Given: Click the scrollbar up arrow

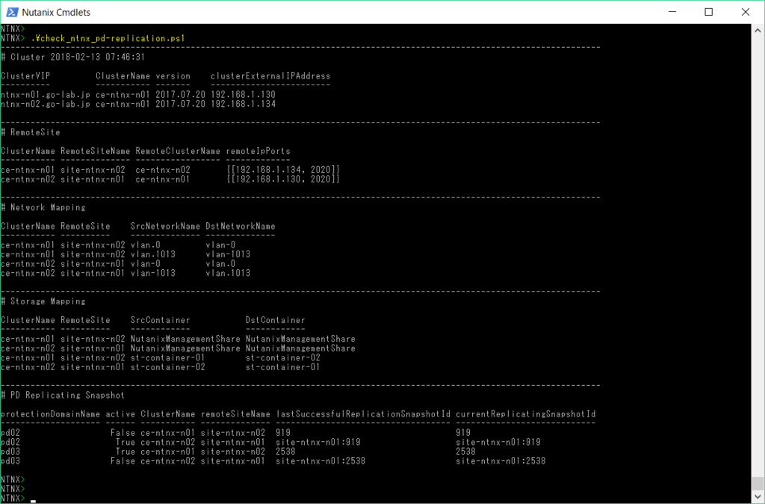Looking at the screenshot, I should pos(758,30).
